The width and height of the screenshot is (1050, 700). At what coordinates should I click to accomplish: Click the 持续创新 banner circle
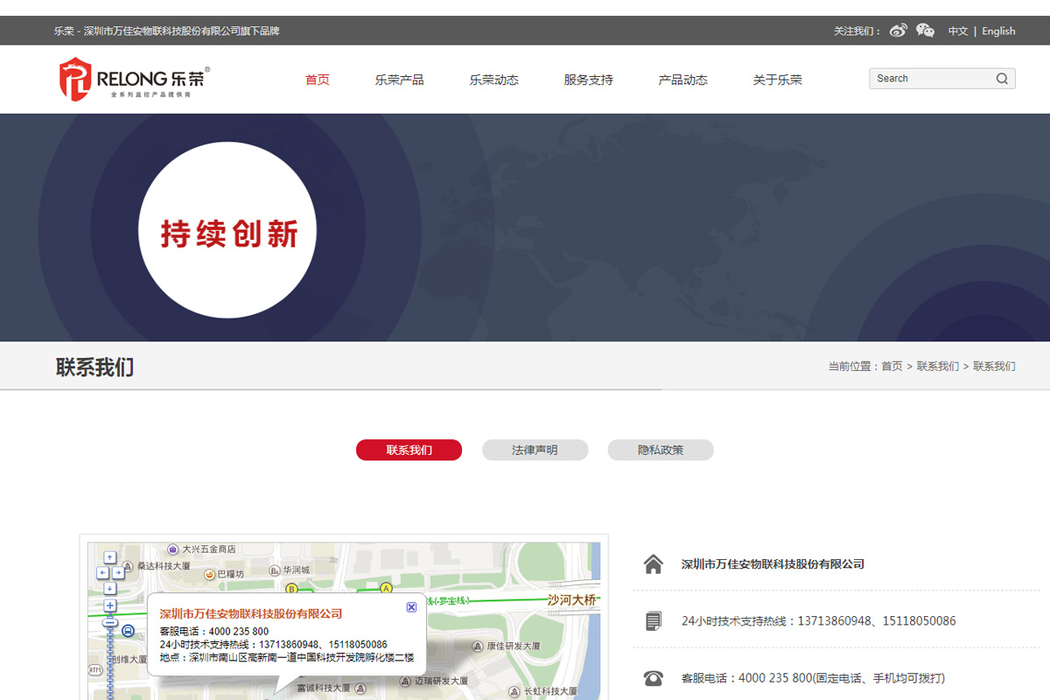click(227, 230)
